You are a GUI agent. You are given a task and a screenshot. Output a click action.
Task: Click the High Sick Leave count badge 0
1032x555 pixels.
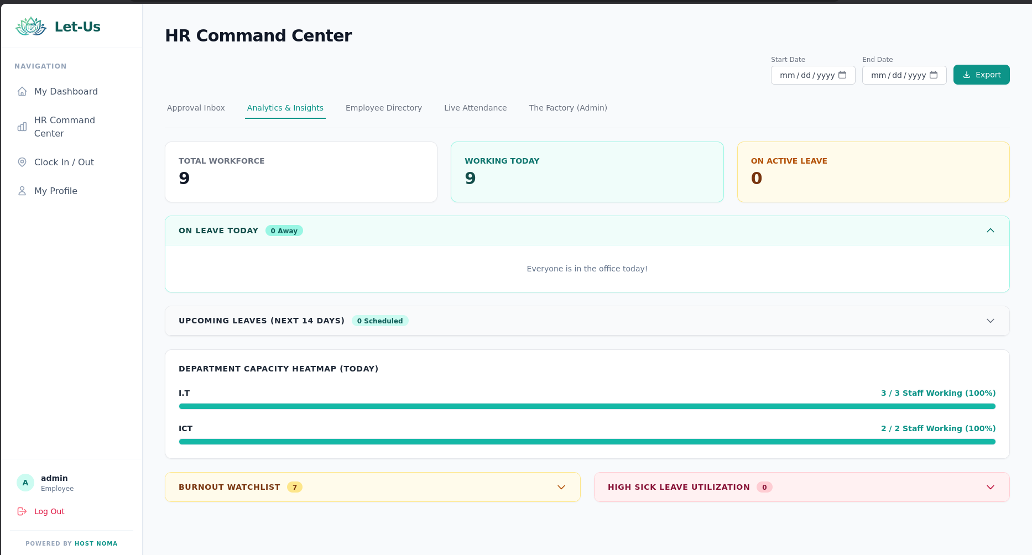click(764, 487)
